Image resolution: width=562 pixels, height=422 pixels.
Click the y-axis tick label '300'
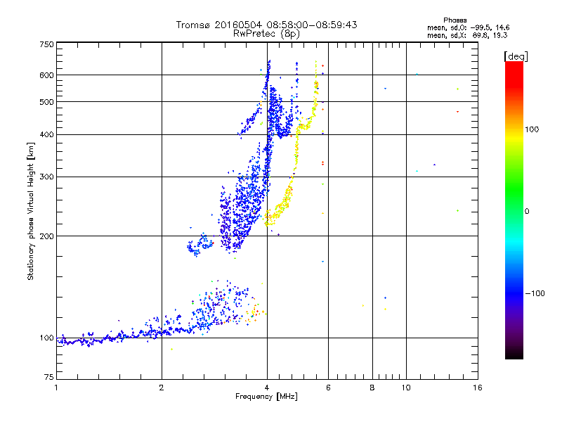(47, 177)
